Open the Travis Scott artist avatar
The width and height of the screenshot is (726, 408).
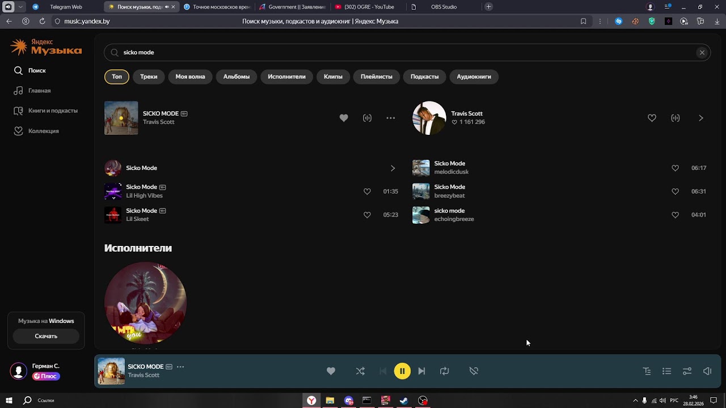click(x=429, y=118)
